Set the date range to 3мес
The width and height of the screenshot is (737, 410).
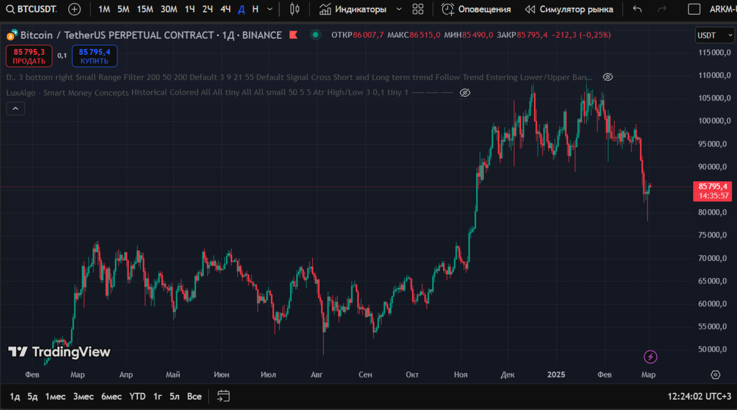(84, 396)
